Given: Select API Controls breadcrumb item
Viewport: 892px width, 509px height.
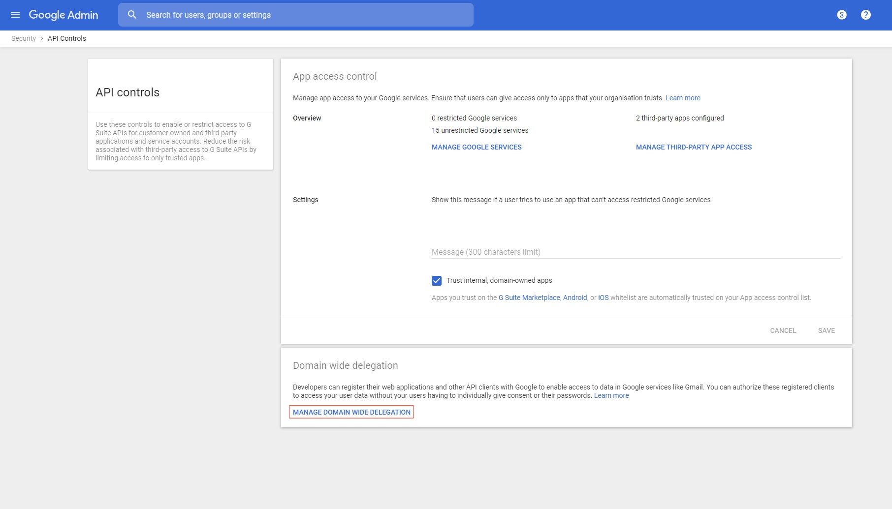Looking at the screenshot, I should coord(66,38).
